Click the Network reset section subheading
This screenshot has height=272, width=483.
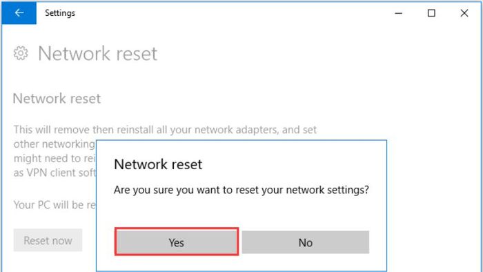coord(57,99)
